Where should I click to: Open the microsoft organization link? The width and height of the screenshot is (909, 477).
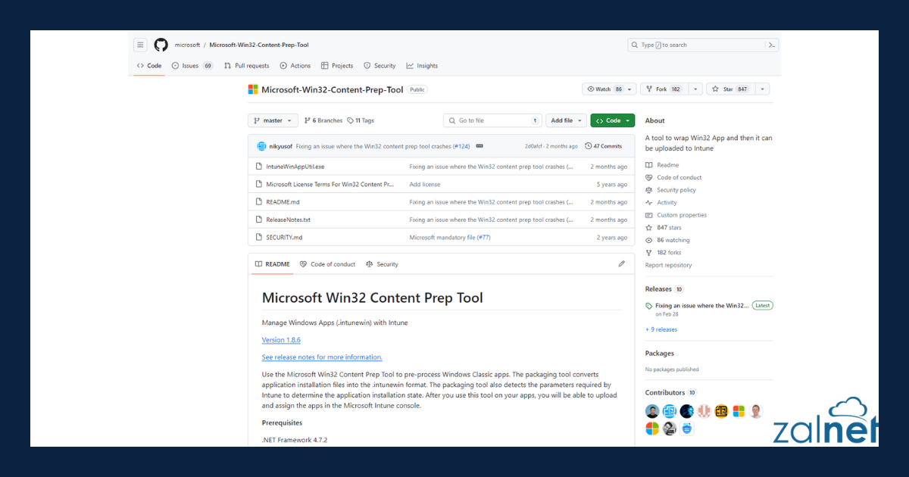coord(187,45)
